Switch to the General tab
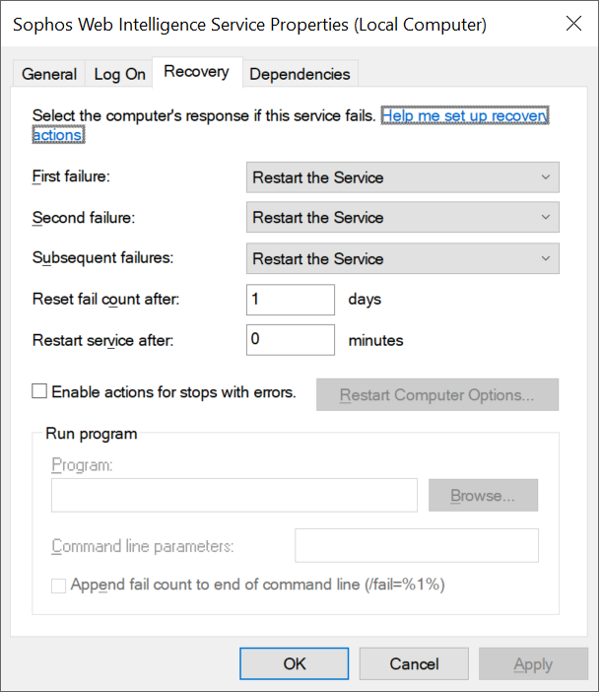The image size is (601, 692). (49, 74)
